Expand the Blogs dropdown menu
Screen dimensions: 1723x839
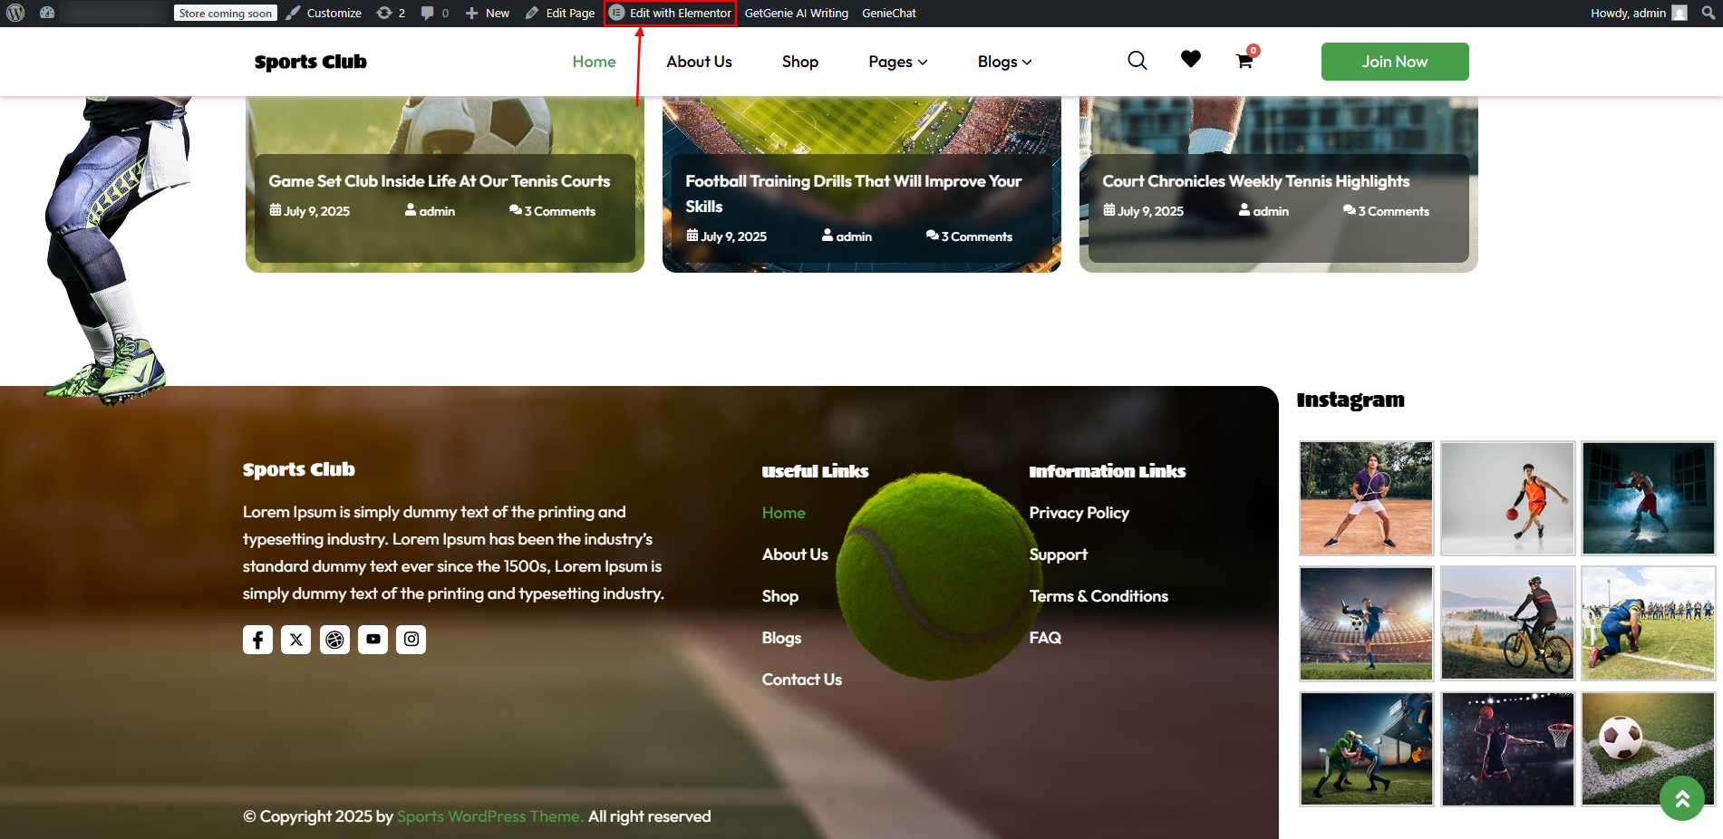[x=1005, y=62]
